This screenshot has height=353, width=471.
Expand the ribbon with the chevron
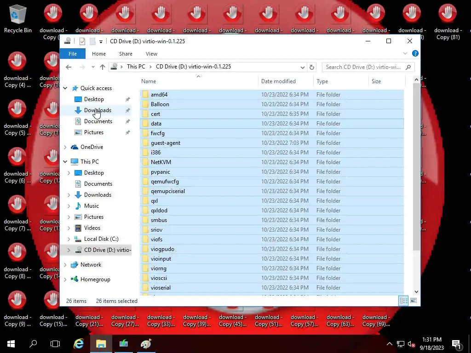[x=405, y=53]
